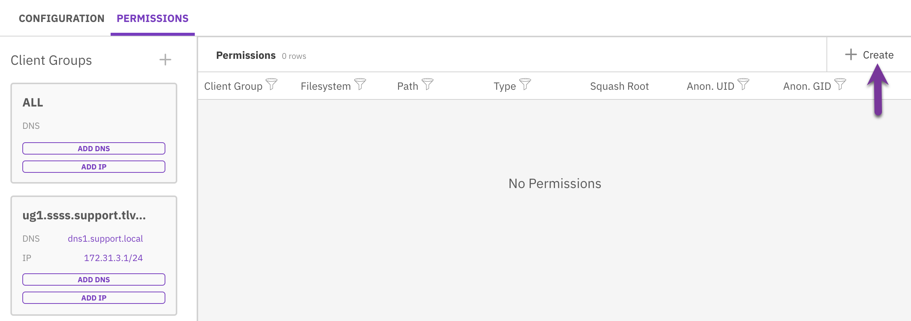
Task: Click the plus icon beside Create
Action: [x=851, y=55]
